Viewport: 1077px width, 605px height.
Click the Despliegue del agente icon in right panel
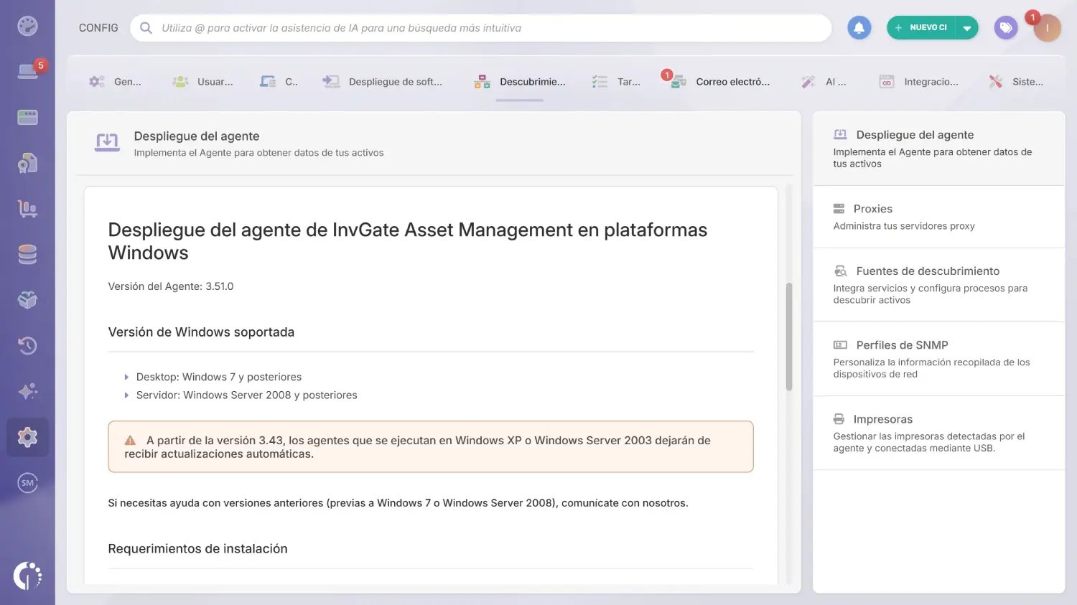click(x=840, y=135)
